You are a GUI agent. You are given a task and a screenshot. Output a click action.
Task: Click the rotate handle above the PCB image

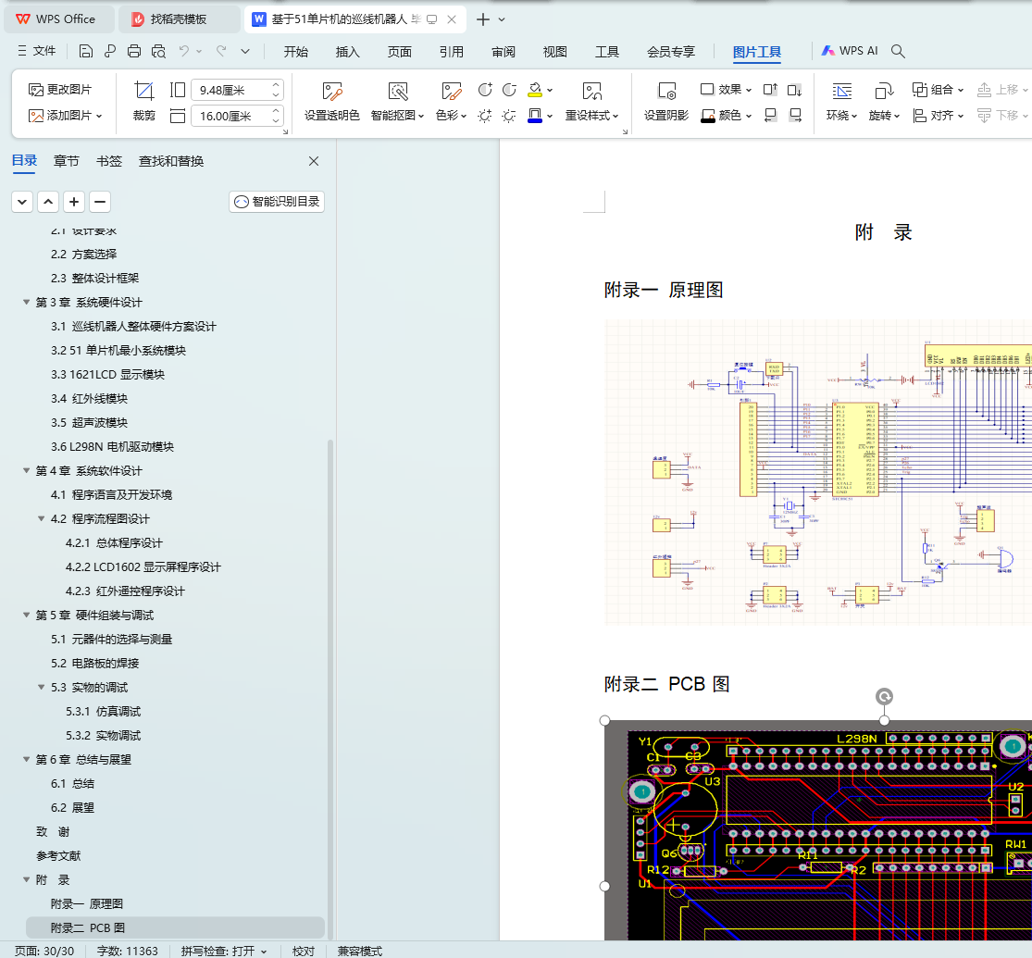click(884, 697)
